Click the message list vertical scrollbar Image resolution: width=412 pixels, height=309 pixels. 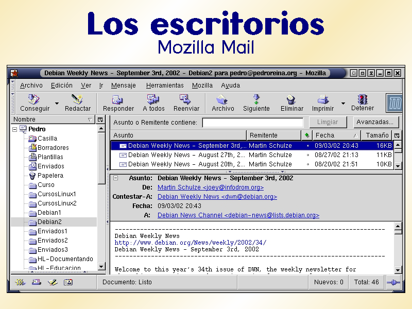[x=397, y=155]
